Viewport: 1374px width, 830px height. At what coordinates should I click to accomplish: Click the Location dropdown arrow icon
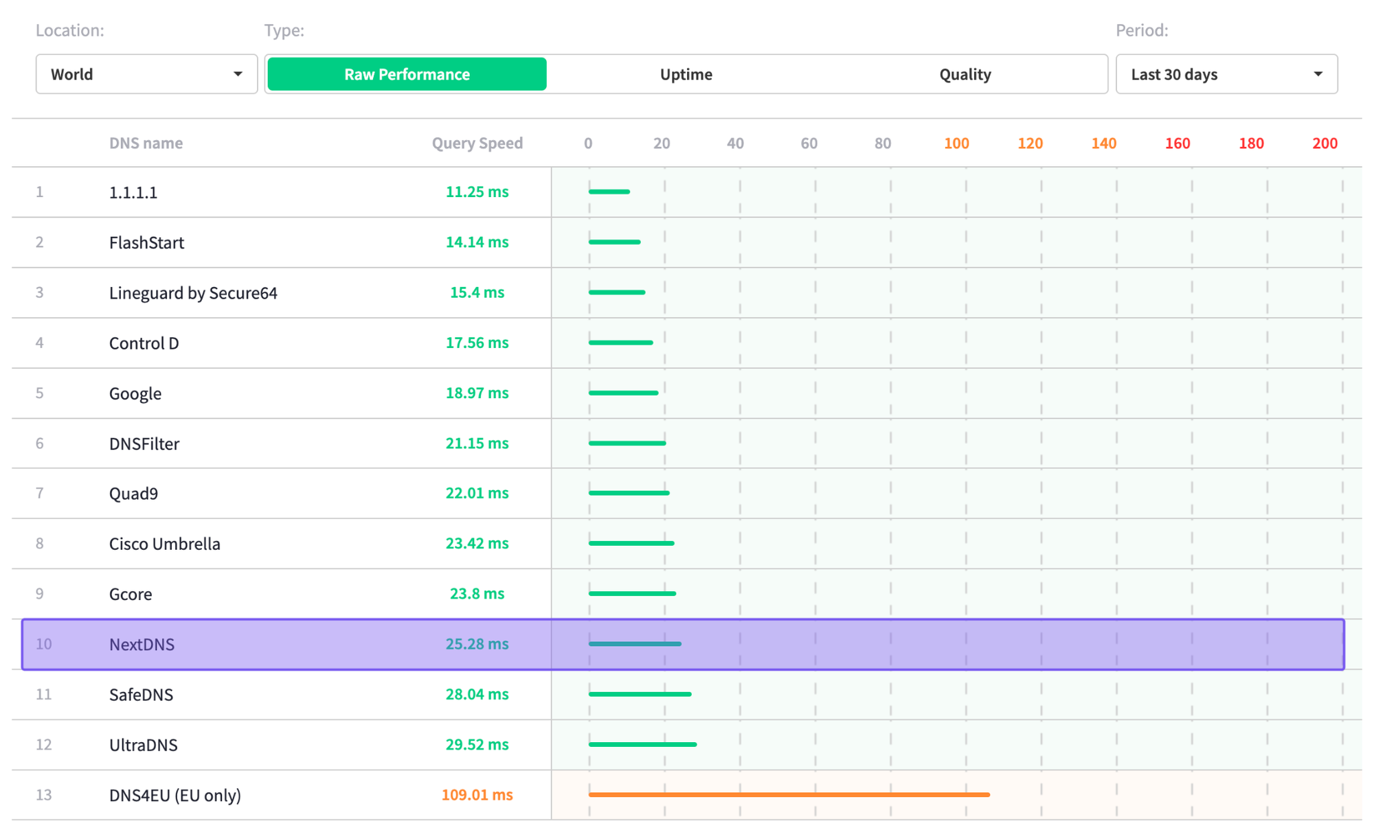click(x=238, y=74)
